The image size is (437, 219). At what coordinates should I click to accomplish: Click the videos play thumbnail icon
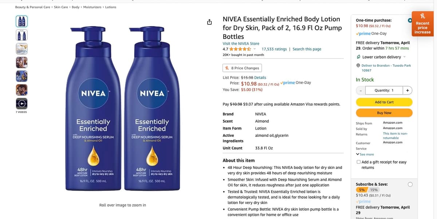pyautogui.click(x=21, y=104)
